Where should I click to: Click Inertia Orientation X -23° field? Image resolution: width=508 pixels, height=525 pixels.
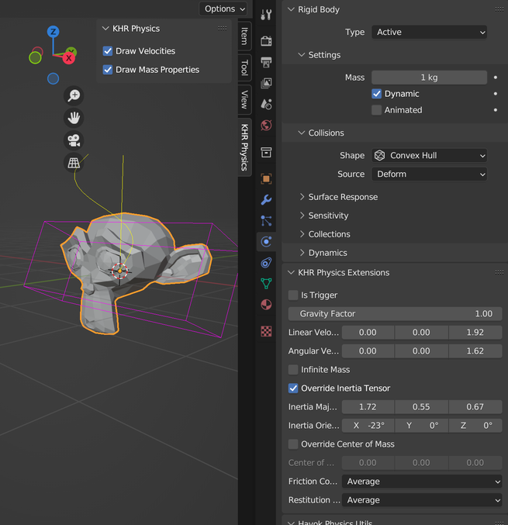click(x=368, y=426)
